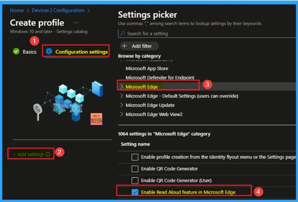Open the Devices | Configuration breadcrumb
Image resolution: width=298 pixels, height=202 pixels.
coord(58,10)
